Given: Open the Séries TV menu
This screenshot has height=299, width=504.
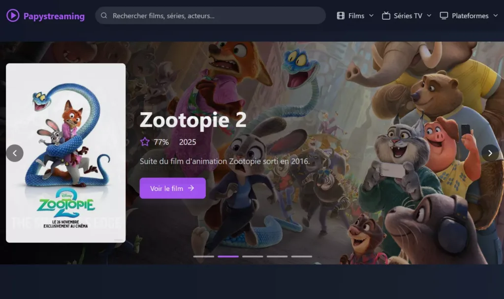Looking at the screenshot, I should 408,15.
